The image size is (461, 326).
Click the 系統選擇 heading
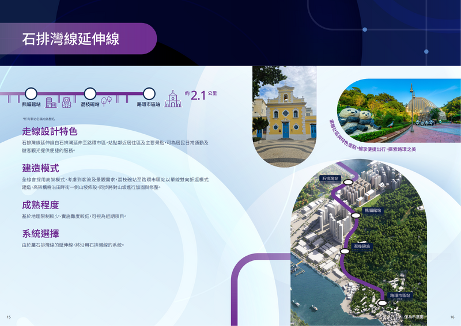point(40,234)
